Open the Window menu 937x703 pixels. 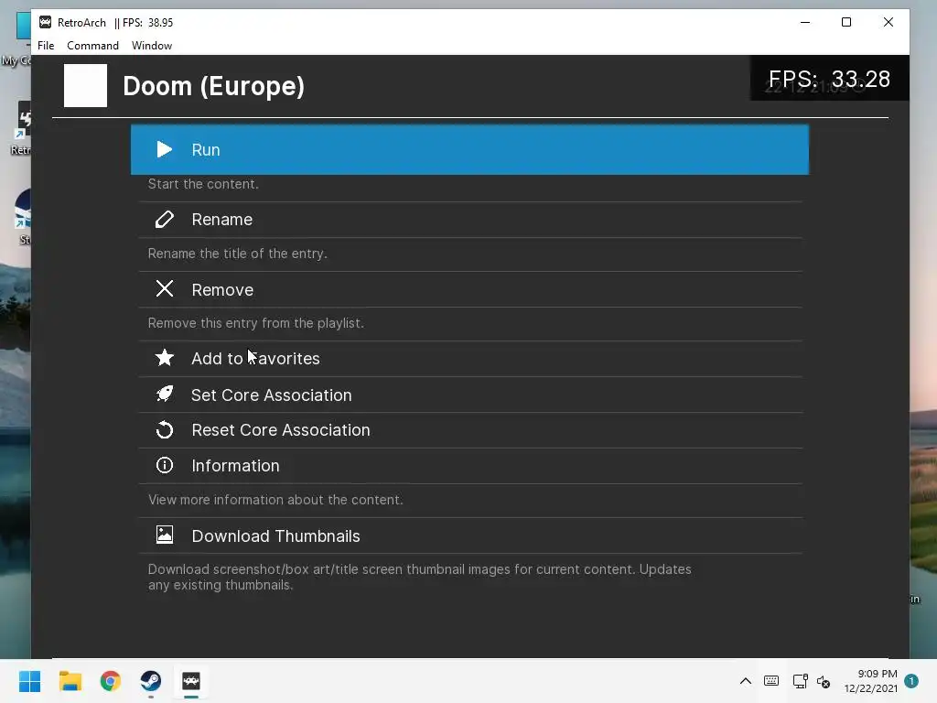[152, 46]
